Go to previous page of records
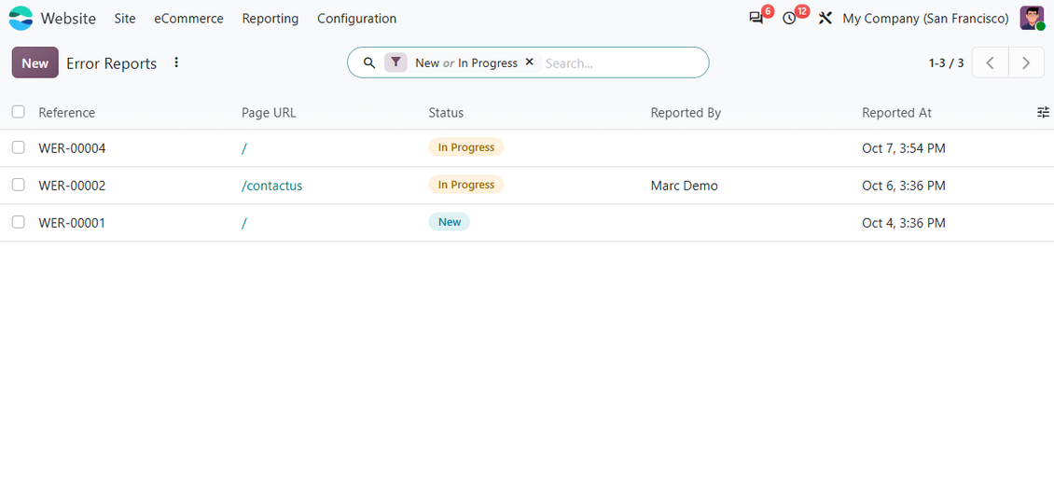Viewport: 1054px width, 499px height. [990, 62]
